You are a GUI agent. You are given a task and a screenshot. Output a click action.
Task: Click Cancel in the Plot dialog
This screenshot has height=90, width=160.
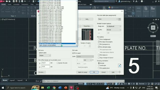103,72
